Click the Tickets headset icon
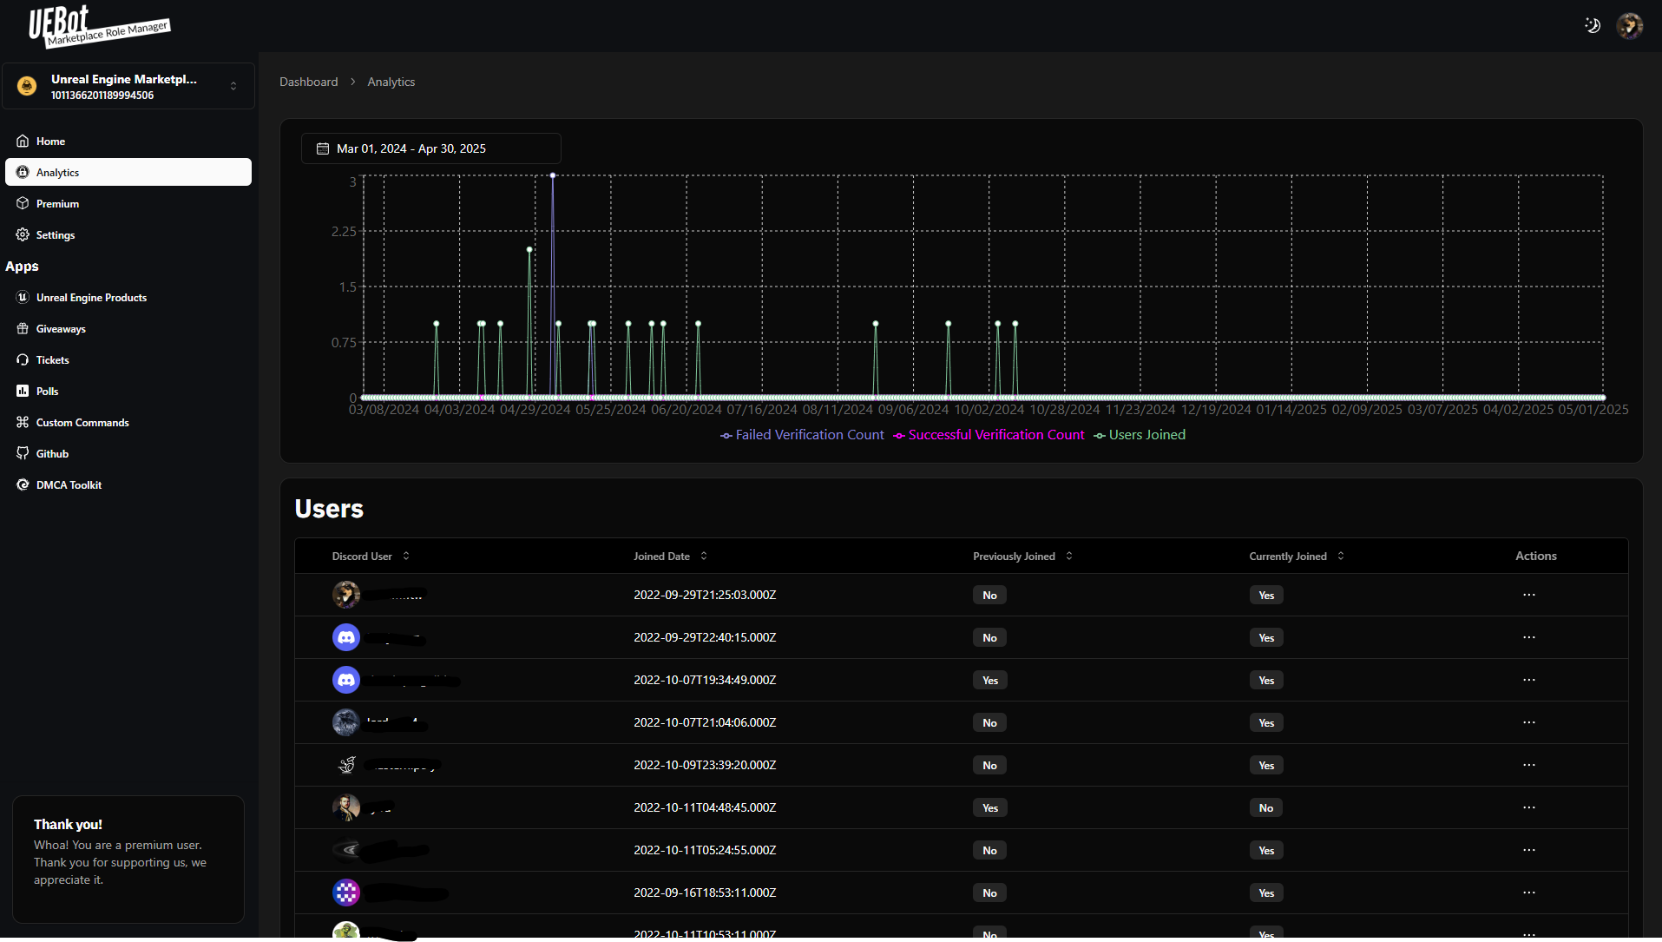The image size is (1662, 942). (x=23, y=359)
